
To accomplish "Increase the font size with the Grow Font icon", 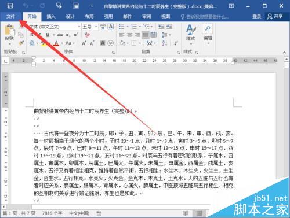I will [x=84, y=43].
